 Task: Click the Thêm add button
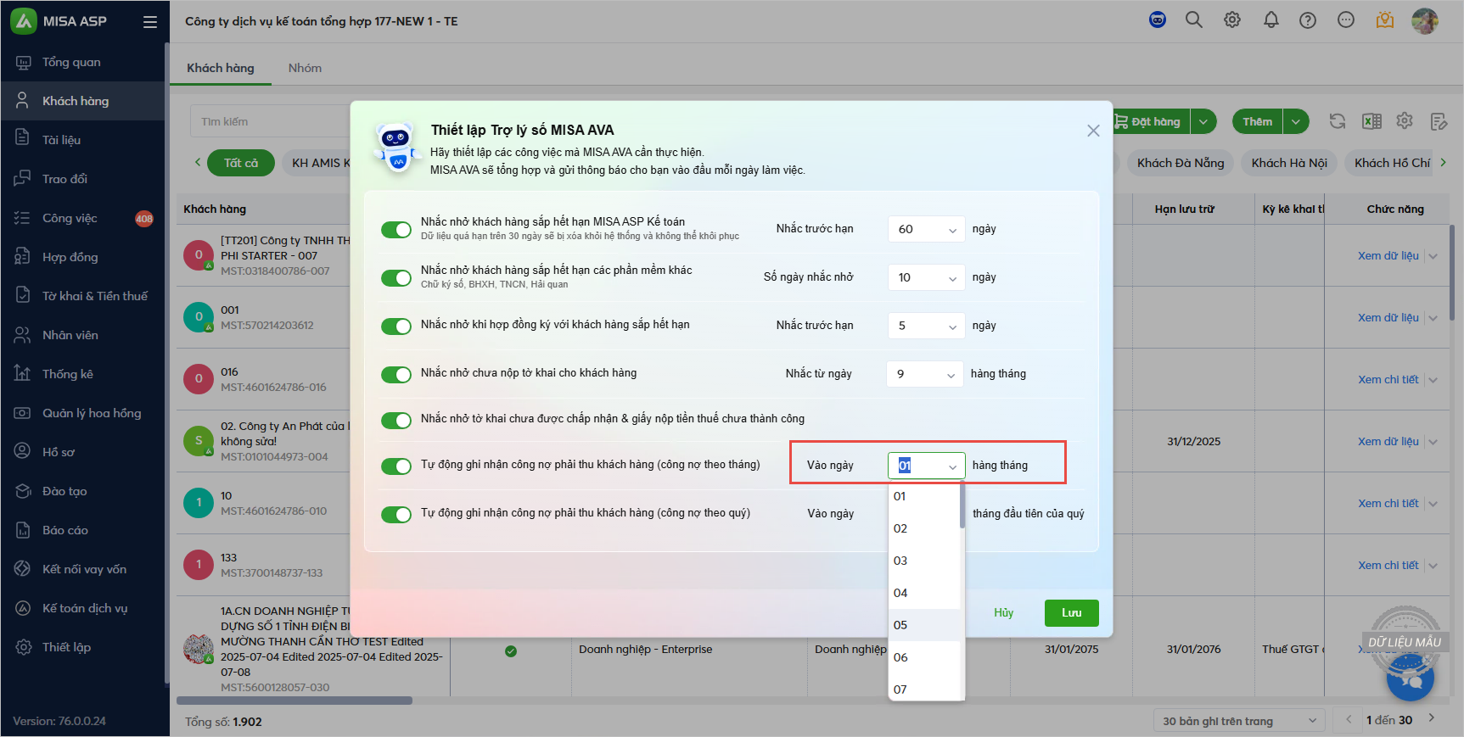point(1258,121)
